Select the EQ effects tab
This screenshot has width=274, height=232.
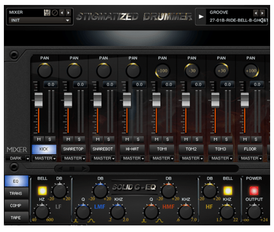[16, 181]
